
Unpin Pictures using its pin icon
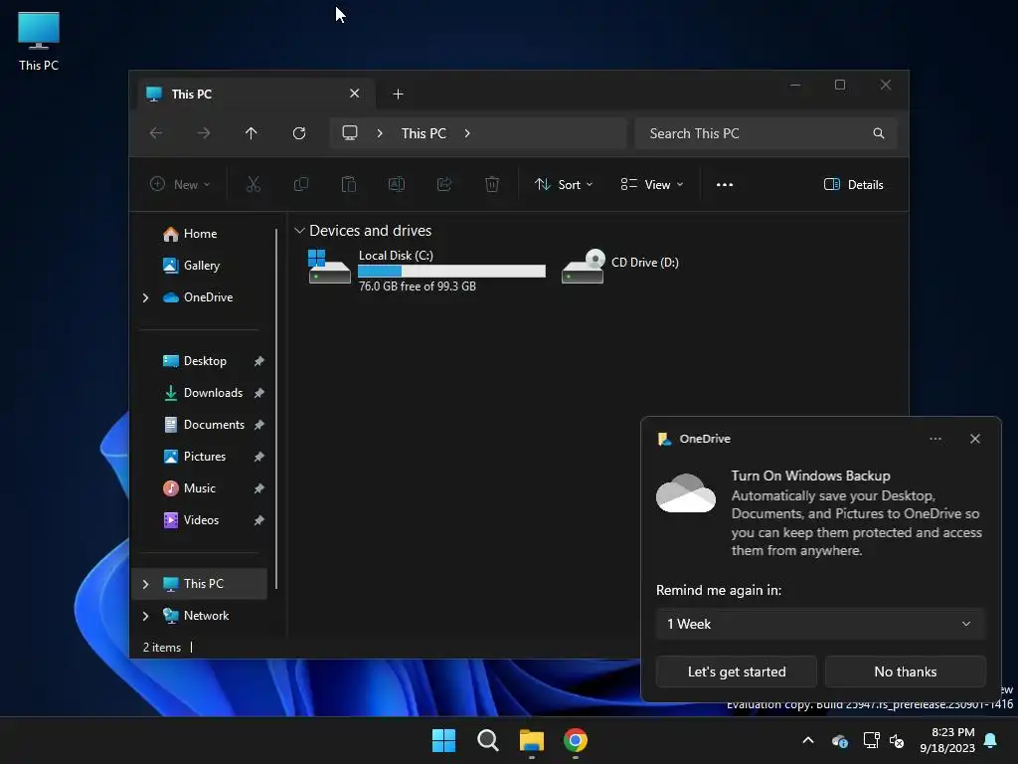(259, 457)
